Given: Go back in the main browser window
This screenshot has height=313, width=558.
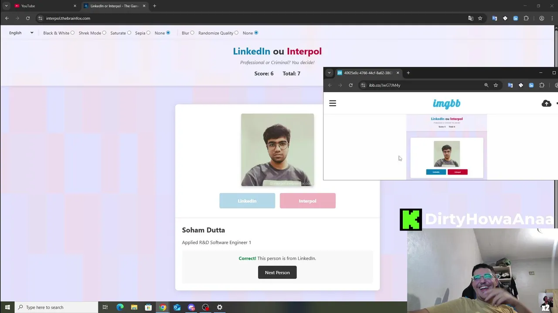Looking at the screenshot, I should (7, 18).
